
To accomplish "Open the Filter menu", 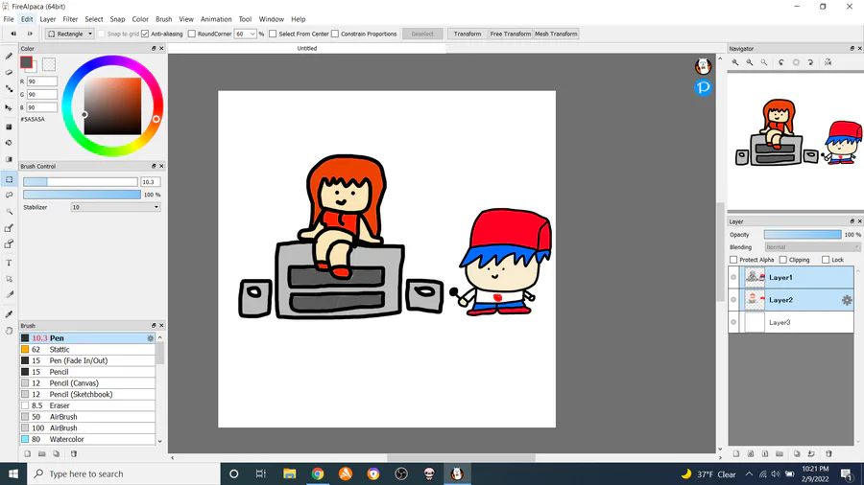I will click(x=70, y=19).
